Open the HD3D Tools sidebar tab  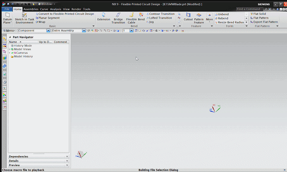pos(4,66)
